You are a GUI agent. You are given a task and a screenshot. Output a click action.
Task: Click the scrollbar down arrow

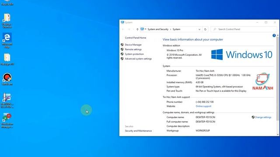[x=278, y=134]
